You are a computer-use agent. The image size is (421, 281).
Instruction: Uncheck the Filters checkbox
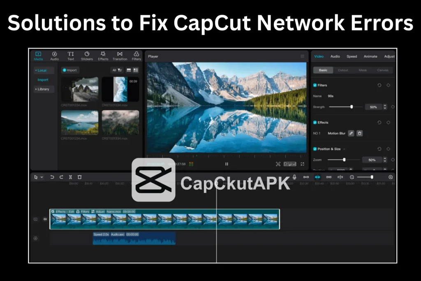(315, 85)
